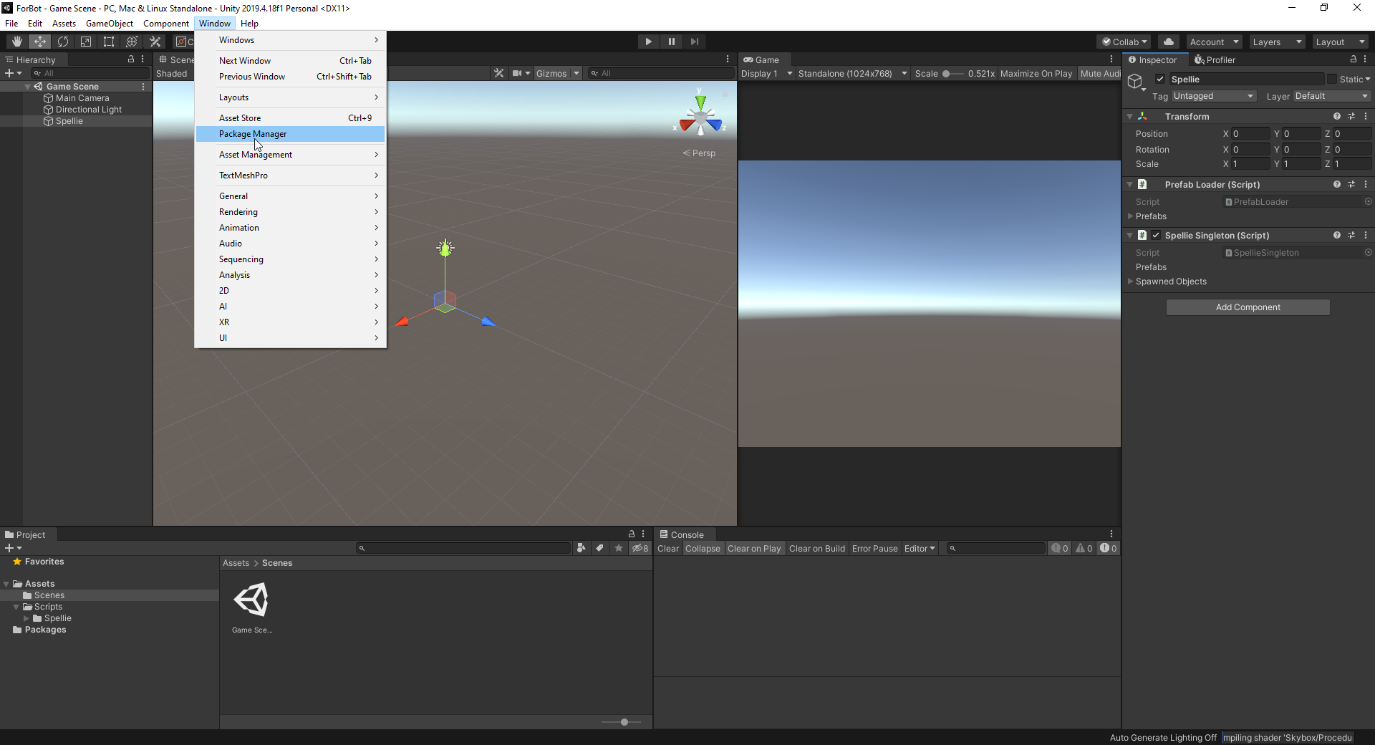Adjust the Game view Scale slider

coord(947,74)
